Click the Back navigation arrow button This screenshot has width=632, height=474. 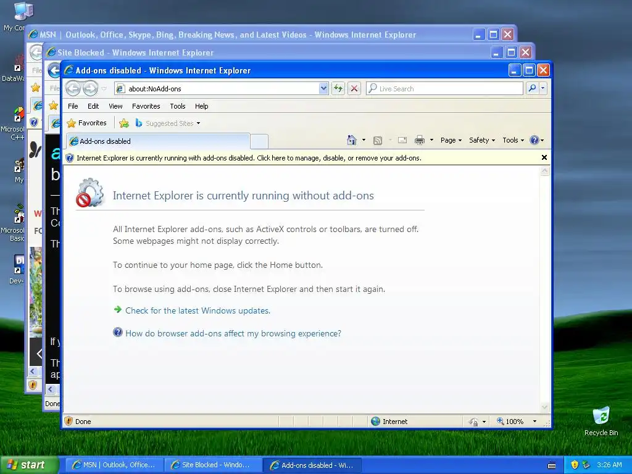click(x=73, y=88)
